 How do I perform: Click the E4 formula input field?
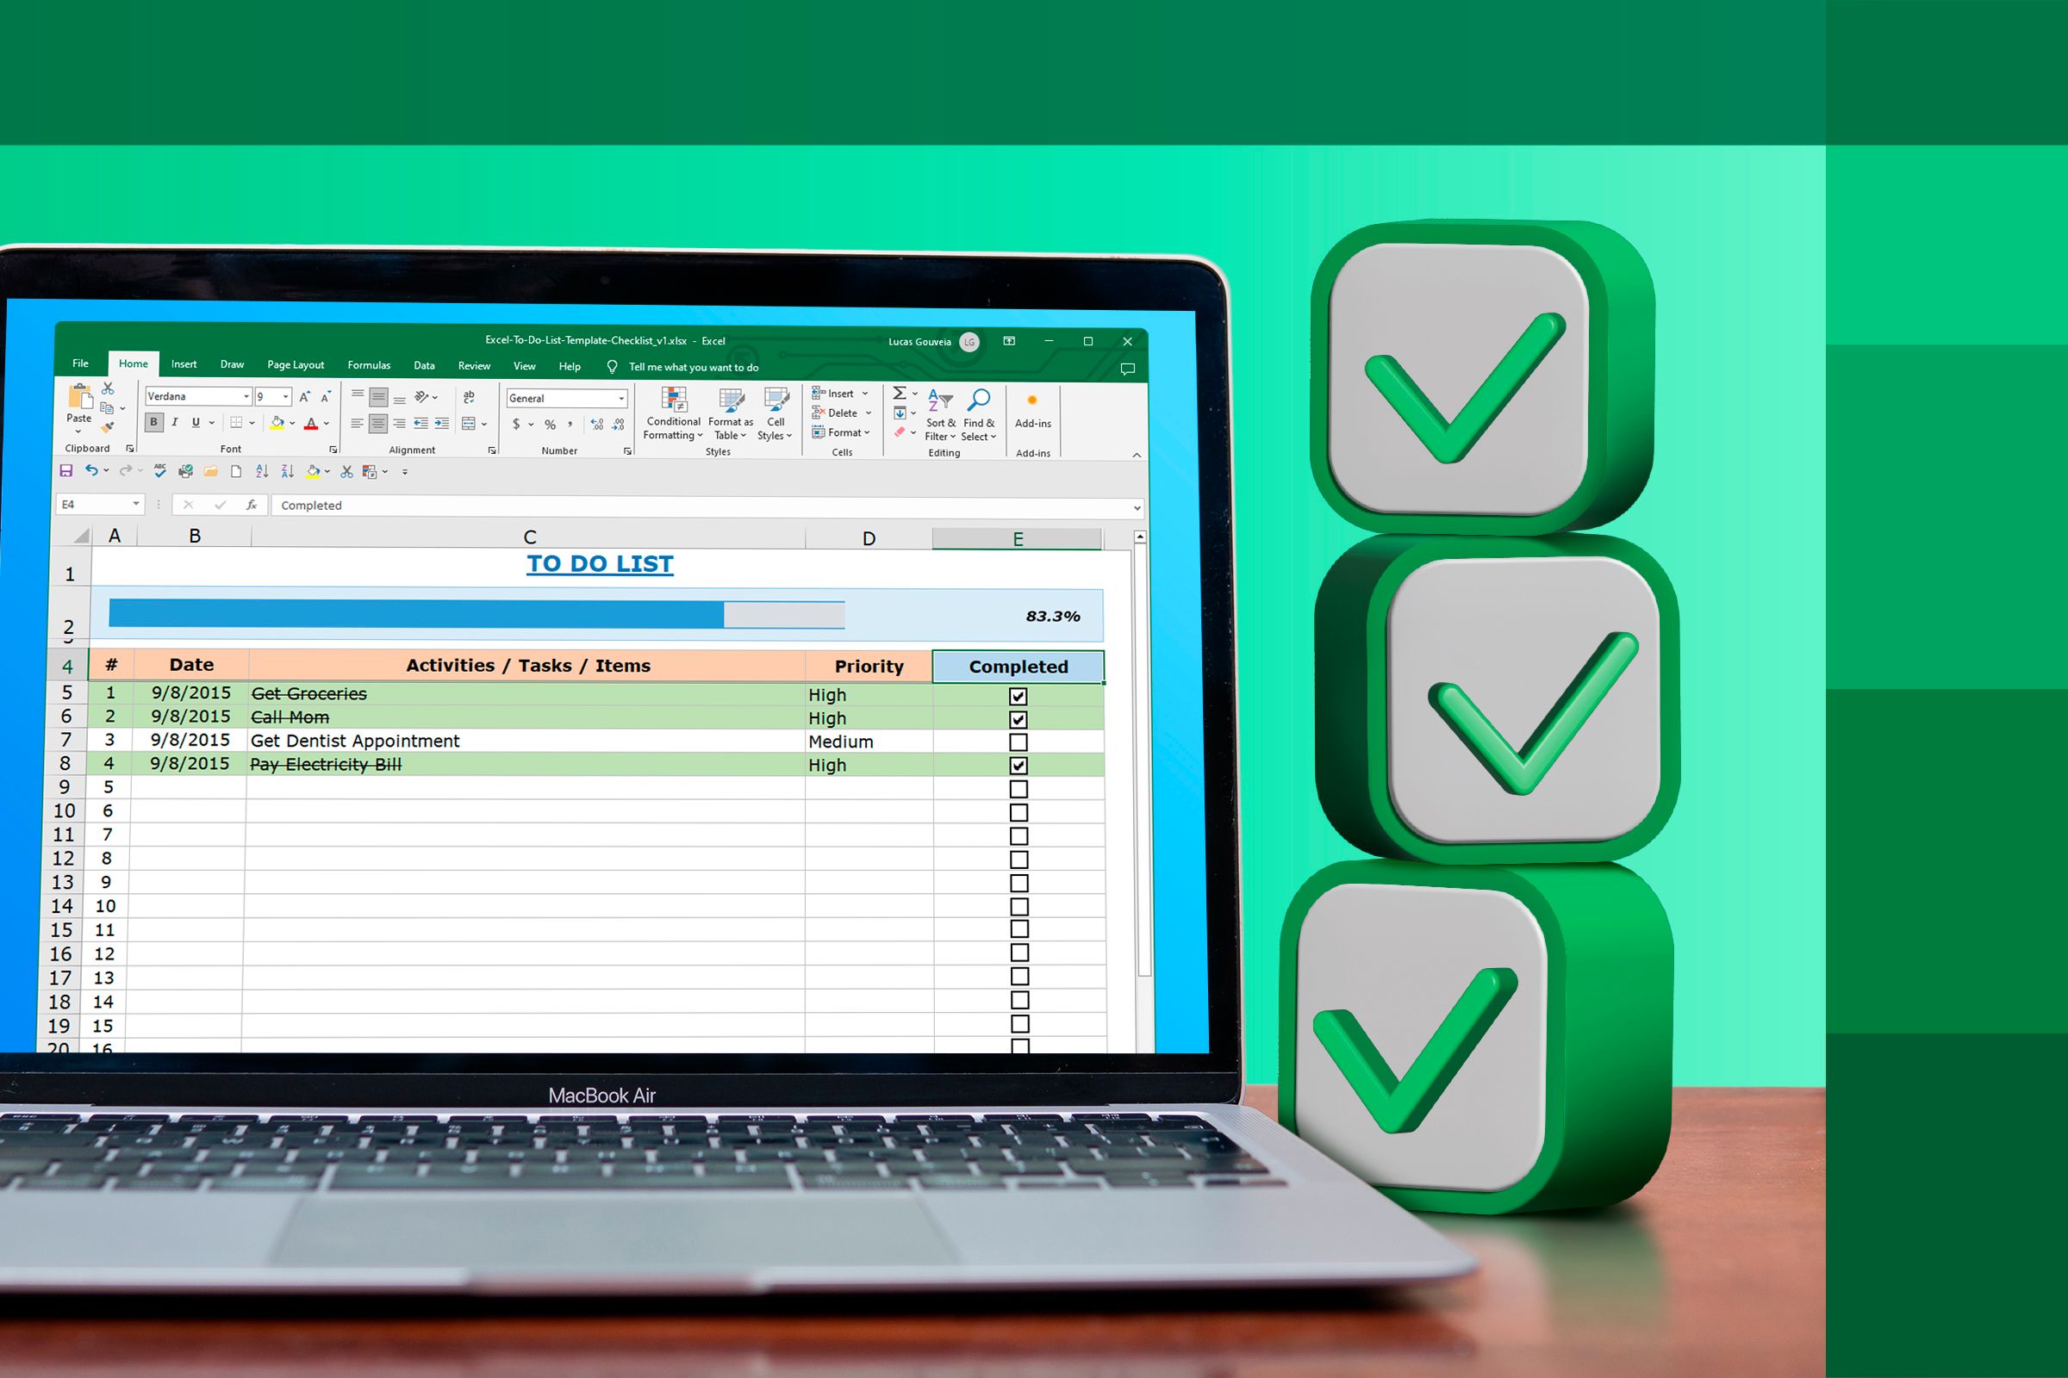pos(693,503)
